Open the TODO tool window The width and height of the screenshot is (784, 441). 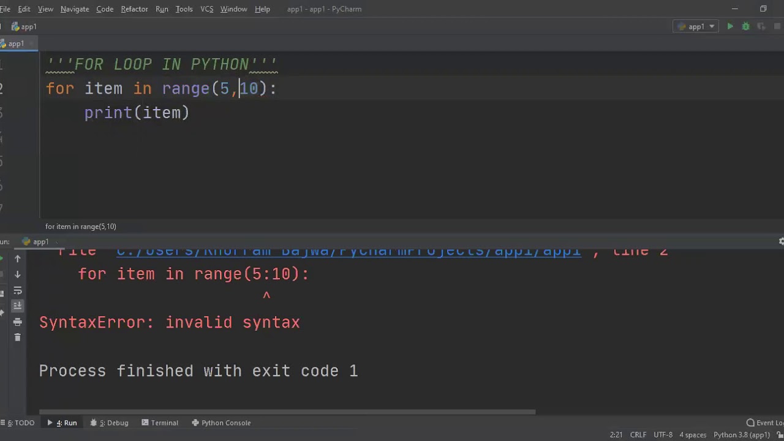pos(19,423)
